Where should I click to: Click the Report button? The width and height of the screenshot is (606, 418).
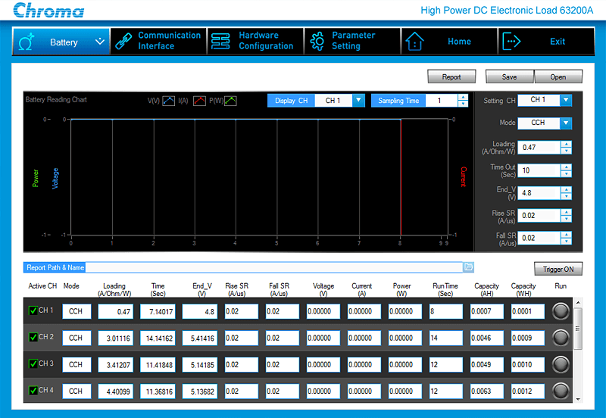(x=451, y=76)
